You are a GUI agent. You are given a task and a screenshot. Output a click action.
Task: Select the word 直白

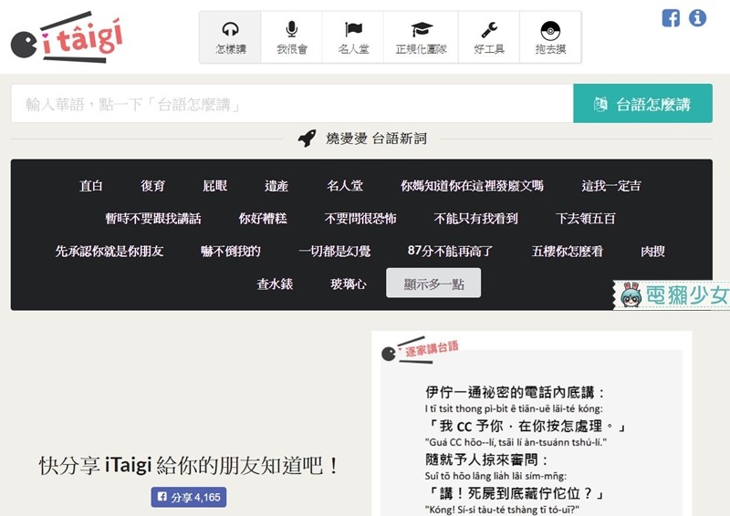point(90,186)
